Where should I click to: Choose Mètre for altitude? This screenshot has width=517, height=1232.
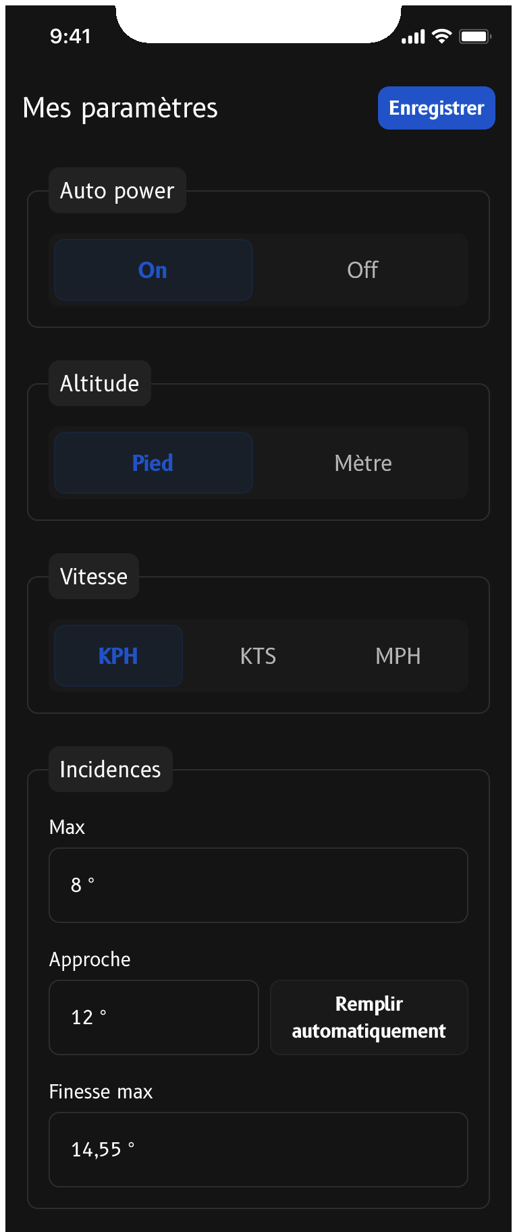pyautogui.click(x=362, y=463)
